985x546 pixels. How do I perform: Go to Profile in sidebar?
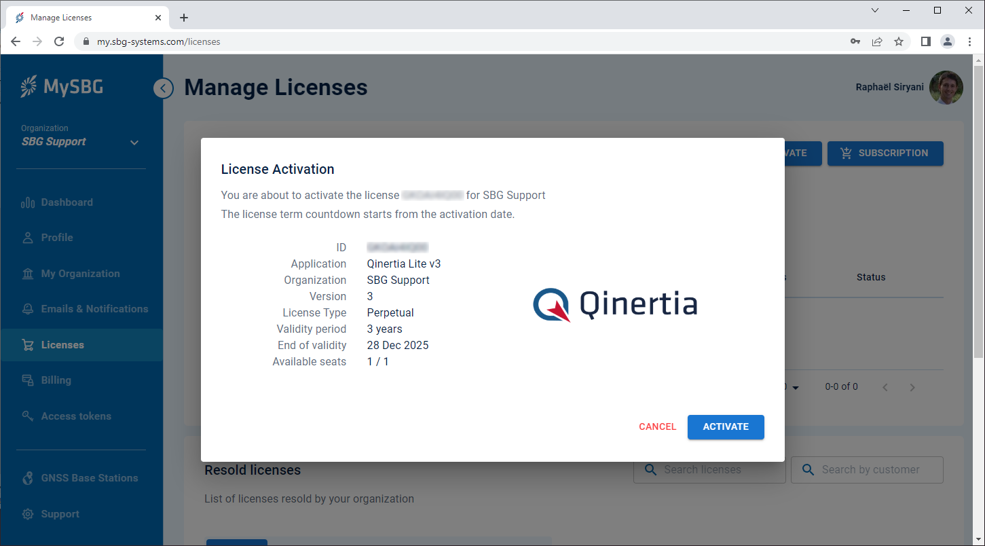click(57, 238)
